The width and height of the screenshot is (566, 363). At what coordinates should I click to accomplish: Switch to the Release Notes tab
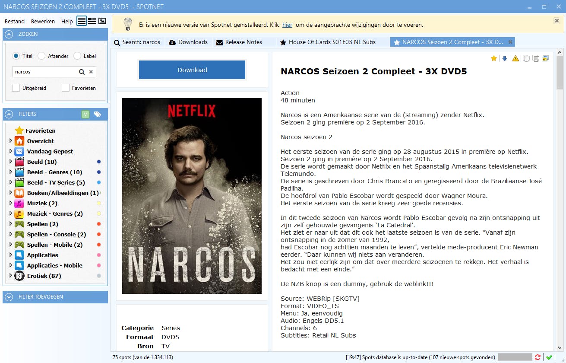pos(244,42)
